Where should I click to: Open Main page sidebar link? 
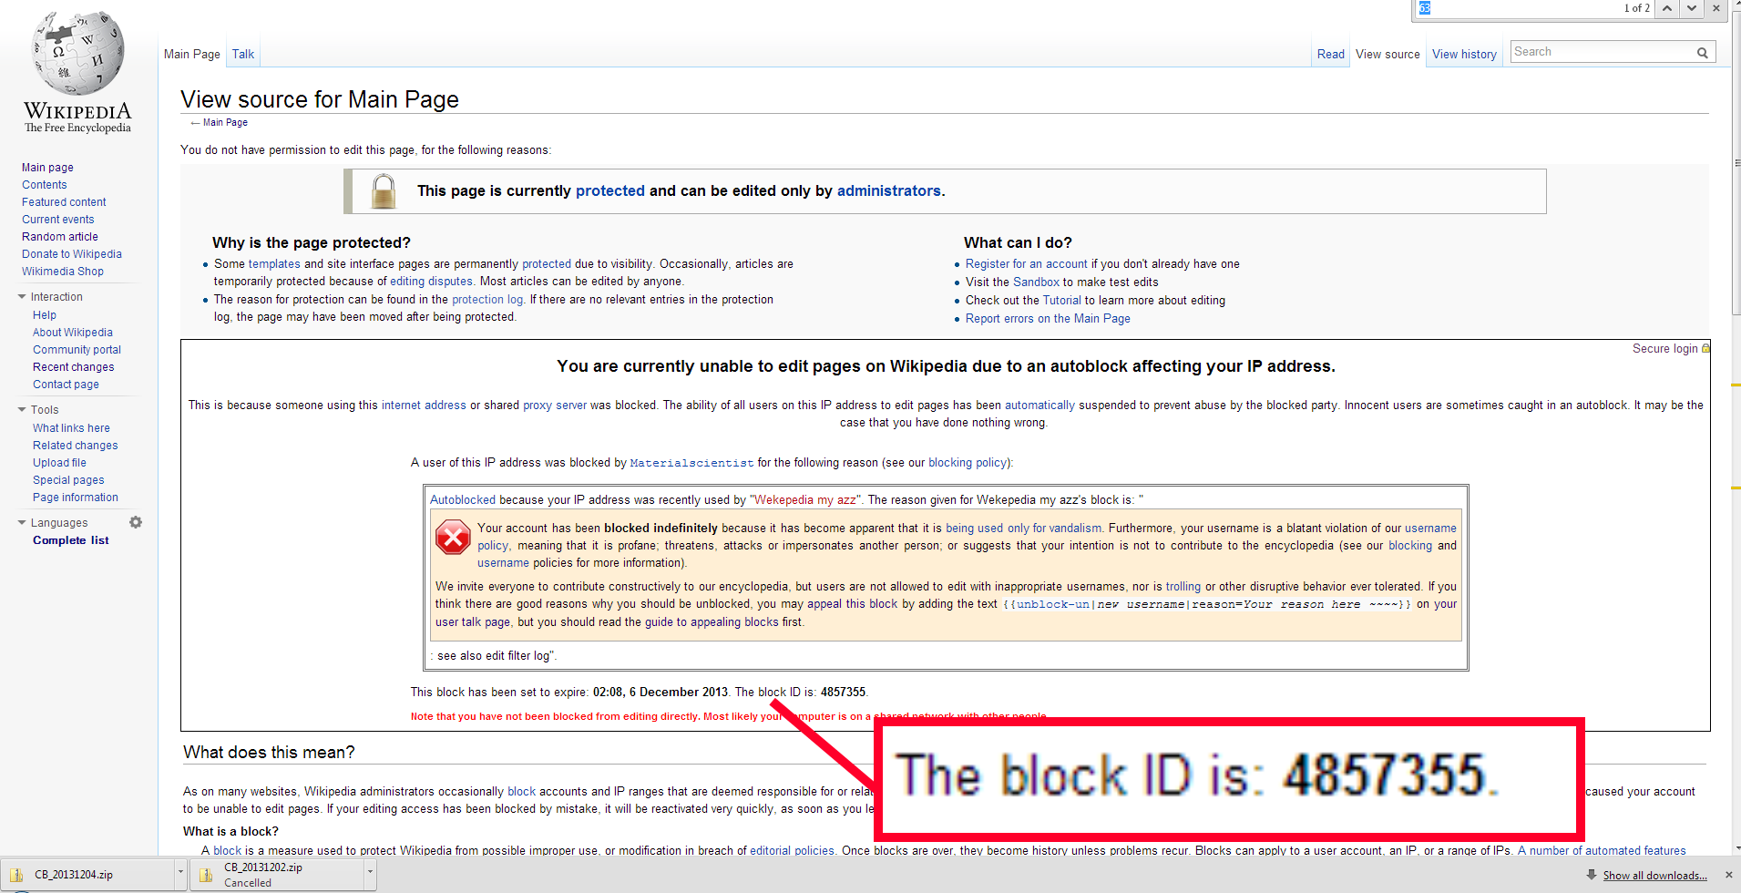tap(47, 168)
